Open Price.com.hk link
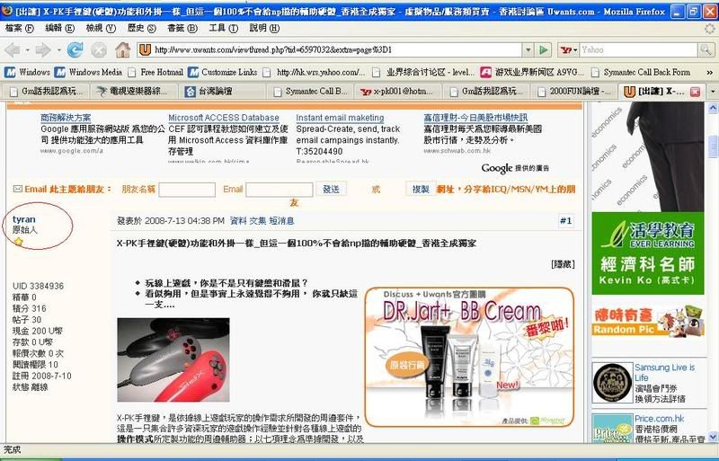This screenshot has width=719, height=461. 659,418
